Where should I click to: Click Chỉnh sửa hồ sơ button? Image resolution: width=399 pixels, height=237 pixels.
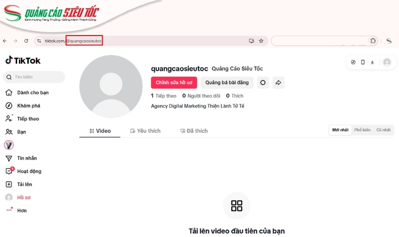tap(174, 82)
